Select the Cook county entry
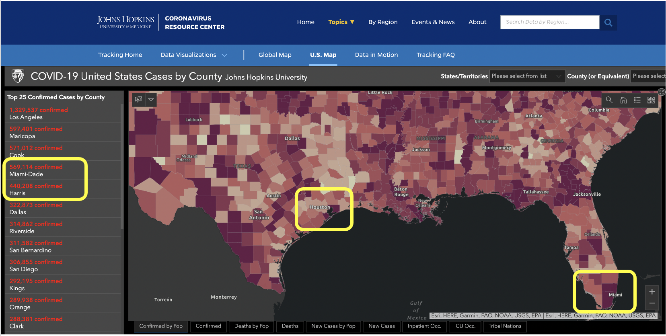Screen dimensions: 666x336 click(x=64, y=151)
